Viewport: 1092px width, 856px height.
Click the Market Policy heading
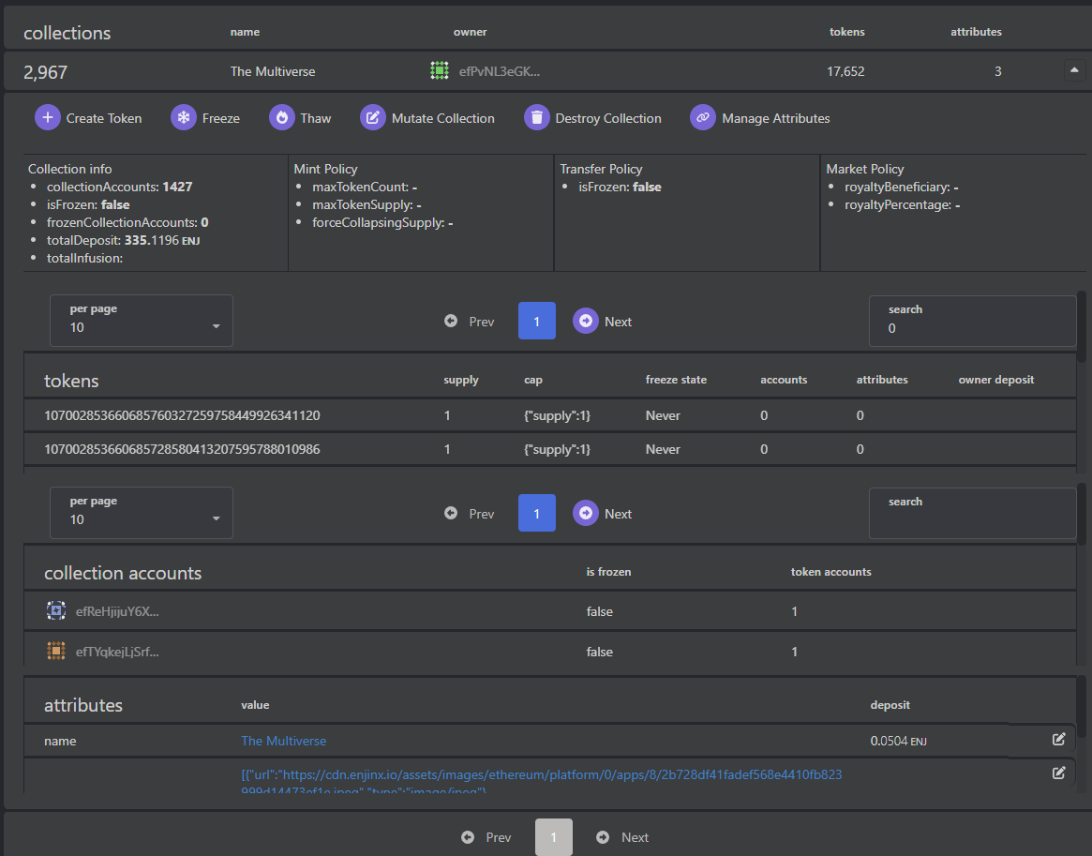865,169
